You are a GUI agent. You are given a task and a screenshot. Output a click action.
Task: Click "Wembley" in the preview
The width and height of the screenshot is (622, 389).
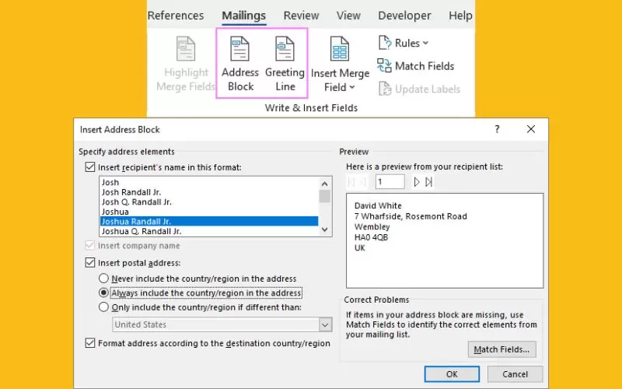pyautogui.click(x=372, y=227)
